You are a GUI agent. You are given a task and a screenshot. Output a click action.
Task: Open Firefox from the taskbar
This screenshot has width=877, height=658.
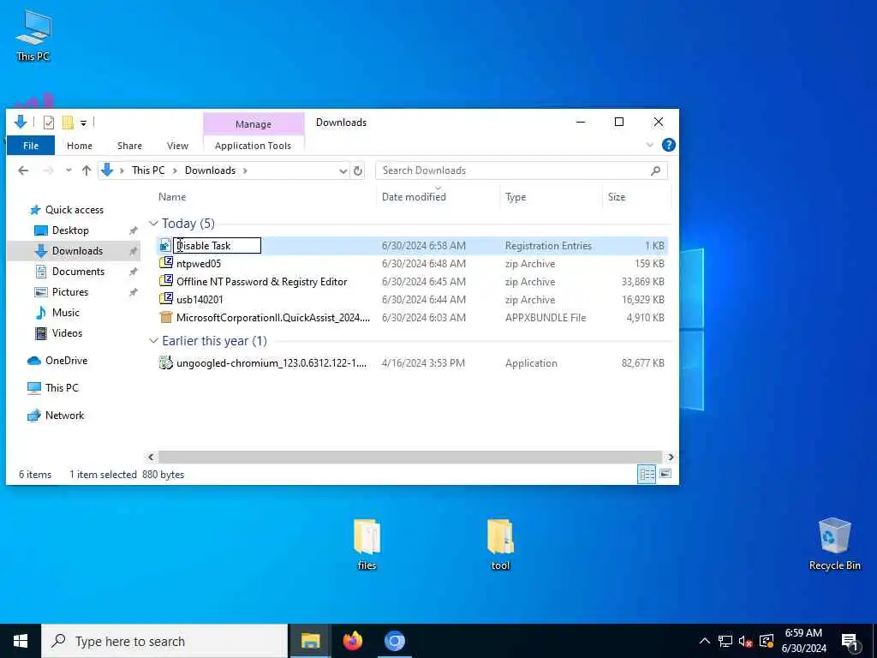pyautogui.click(x=352, y=641)
